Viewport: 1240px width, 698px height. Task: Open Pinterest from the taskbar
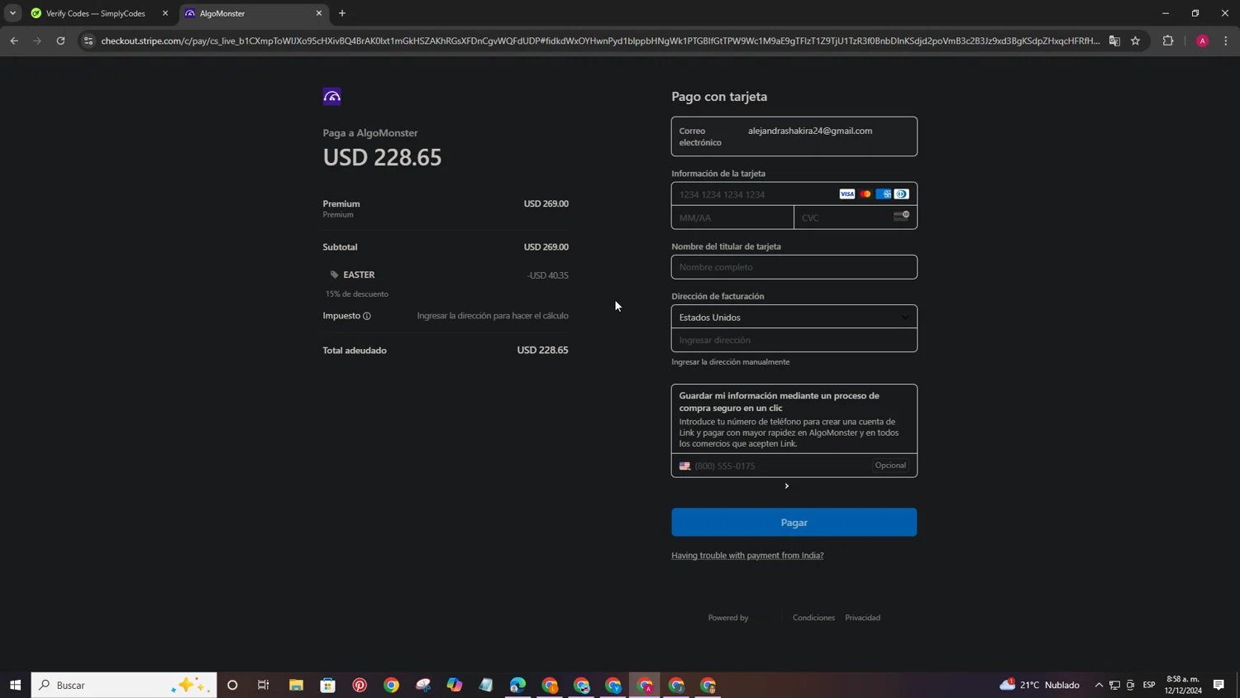(x=360, y=685)
